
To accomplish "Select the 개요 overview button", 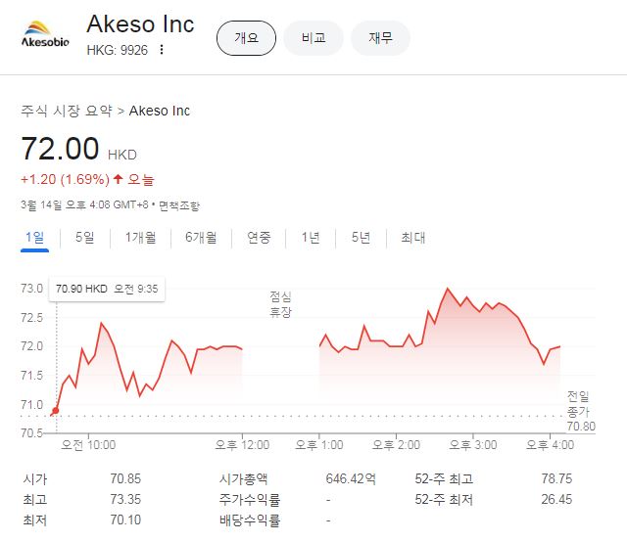I will [246, 38].
